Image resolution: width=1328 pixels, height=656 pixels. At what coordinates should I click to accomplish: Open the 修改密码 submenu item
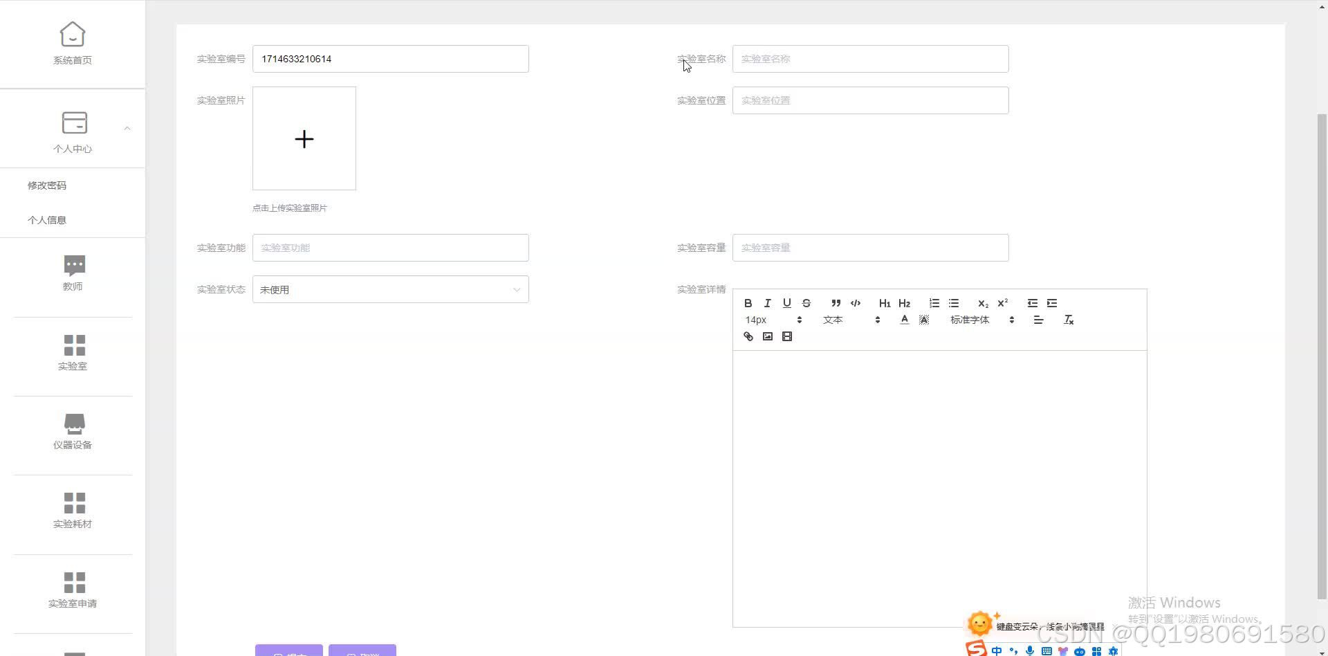click(x=47, y=185)
